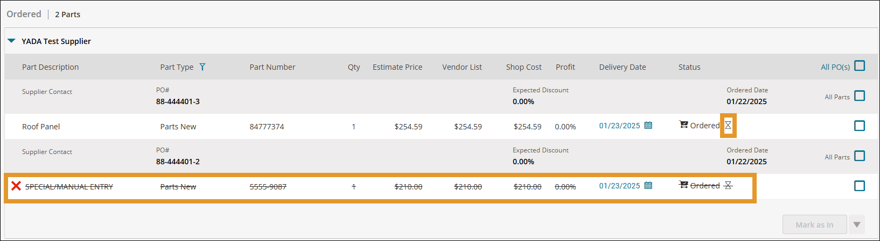Click cart icon in Special/Manual Entry status
The image size is (880, 241).
pos(683,185)
